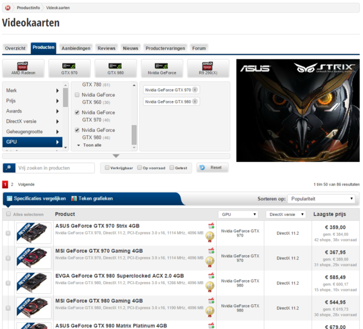Screen dimensions: 363x329
Task: Uncheck the Nvidia GeForce GTX 970 filter
Action: [77, 112]
